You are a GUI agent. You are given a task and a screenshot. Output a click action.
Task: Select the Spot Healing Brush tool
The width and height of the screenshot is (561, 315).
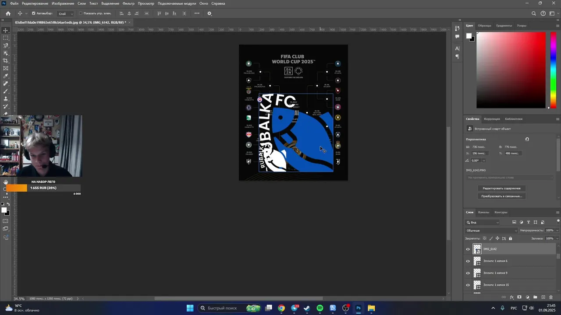coord(6,84)
